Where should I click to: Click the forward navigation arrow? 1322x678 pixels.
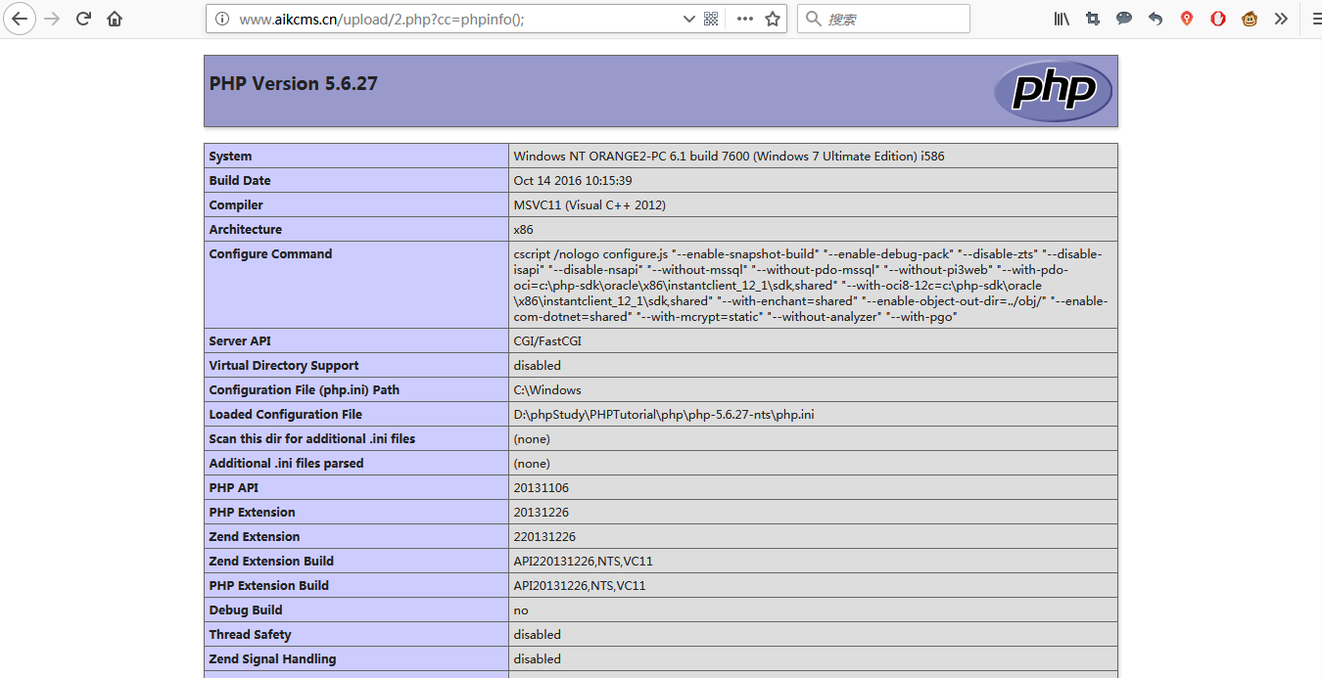point(52,19)
